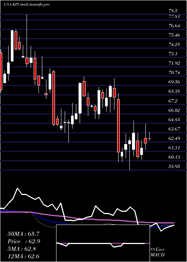Click the 64.85 price axis label

point(175,120)
